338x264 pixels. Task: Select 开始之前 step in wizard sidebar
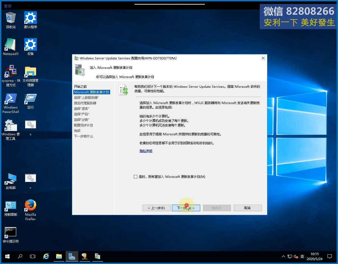pos(80,87)
